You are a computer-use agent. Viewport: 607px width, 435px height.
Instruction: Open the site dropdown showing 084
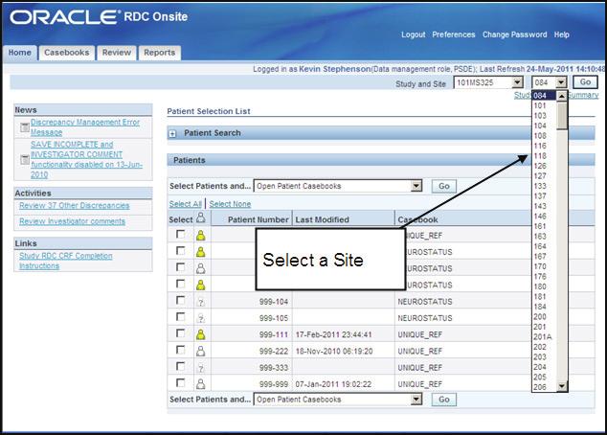549,82
